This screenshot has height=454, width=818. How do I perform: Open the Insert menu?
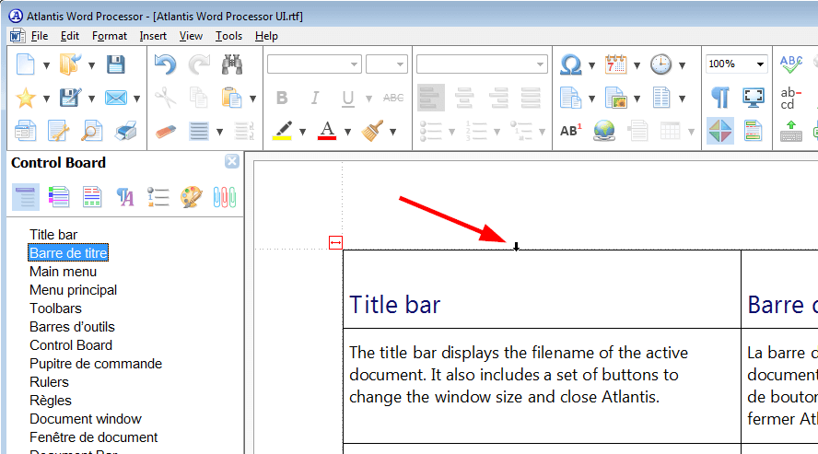click(x=153, y=36)
